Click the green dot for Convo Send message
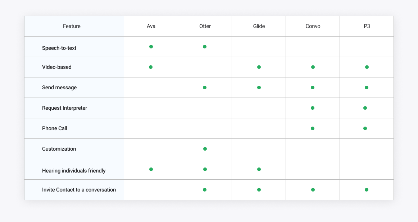 point(313,88)
